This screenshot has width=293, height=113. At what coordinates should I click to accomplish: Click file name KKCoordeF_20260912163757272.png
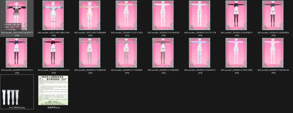pyautogui.click(x=17, y=71)
